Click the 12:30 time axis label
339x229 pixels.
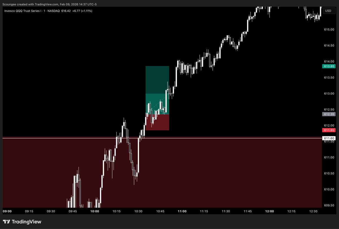pos(313,211)
